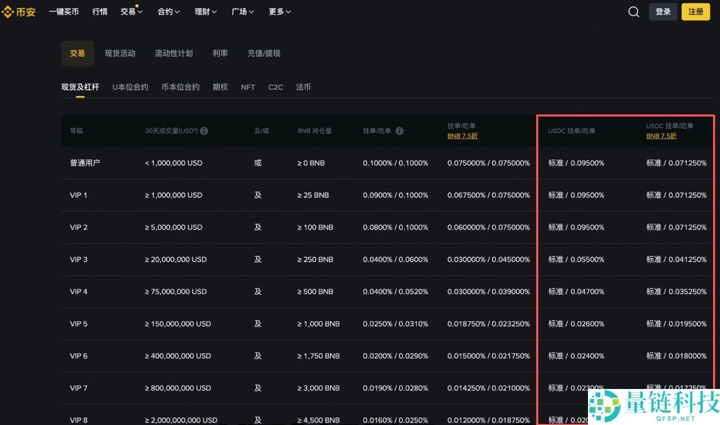Screen dimensions: 720x425
Task: Select the 充值/提现 tab
Action: (264, 53)
